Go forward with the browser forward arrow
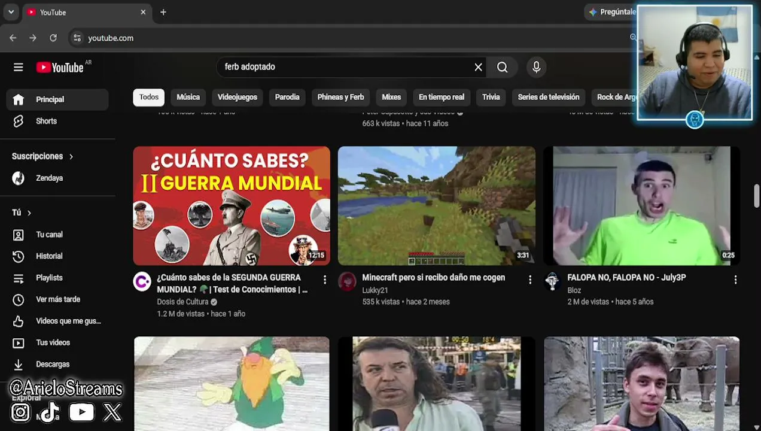This screenshot has height=431, width=761. click(33, 38)
